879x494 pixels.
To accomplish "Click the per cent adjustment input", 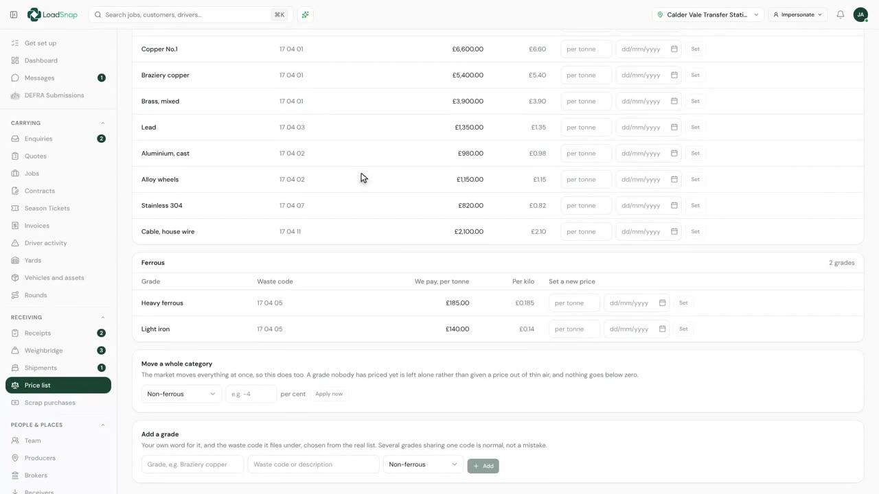I will point(251,394).
